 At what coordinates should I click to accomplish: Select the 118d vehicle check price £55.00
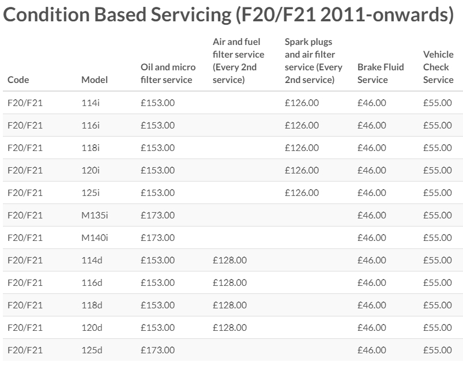tap(438, 305)
